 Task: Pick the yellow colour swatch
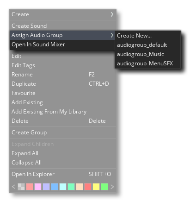[x=96, y=187]
